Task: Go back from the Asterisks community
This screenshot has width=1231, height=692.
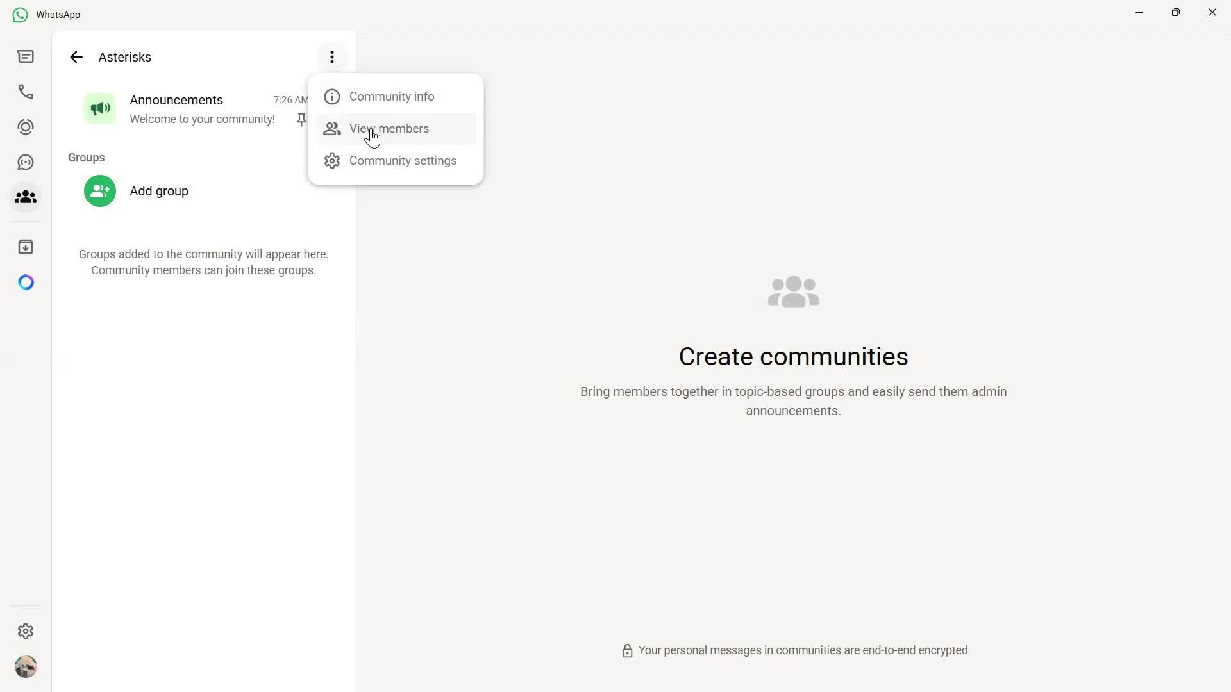Action: [x=76, y=57]
